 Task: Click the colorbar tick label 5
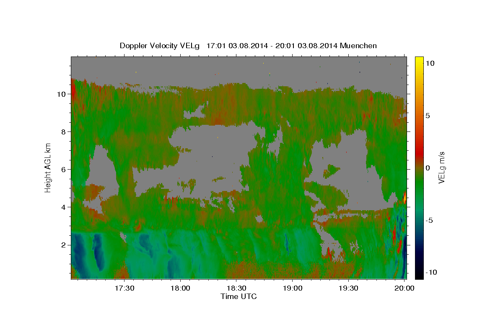(428, 116)
